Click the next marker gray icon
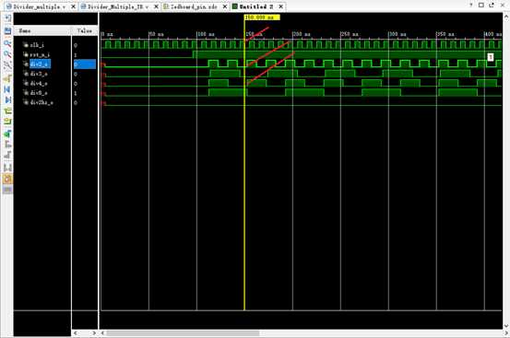The width and height of the screenshot is (510, 338). pyautogui.click(x=7, y=156)
